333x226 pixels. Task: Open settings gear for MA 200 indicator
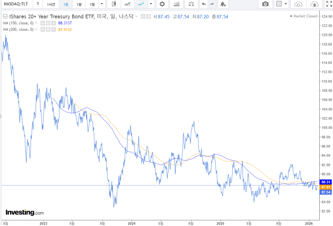(48, 29)
